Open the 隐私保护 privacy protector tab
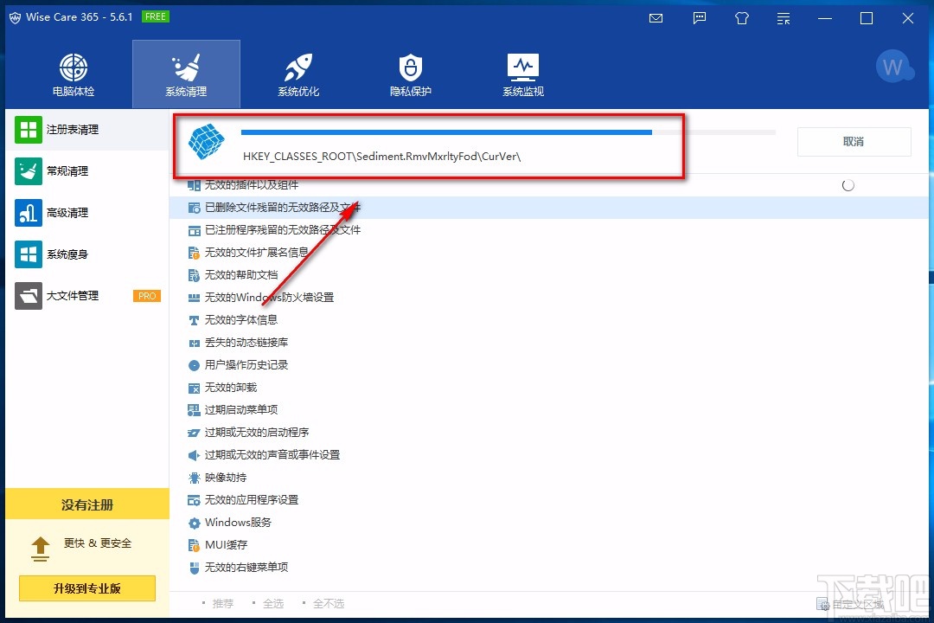Image resolution: width=934 pixels, height=623 pixels. point(411,74)
